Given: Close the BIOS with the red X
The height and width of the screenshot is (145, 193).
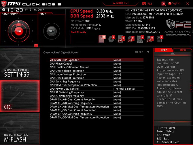Looking at the screenshot, I should pyautogui.click(x=188, y=3).
